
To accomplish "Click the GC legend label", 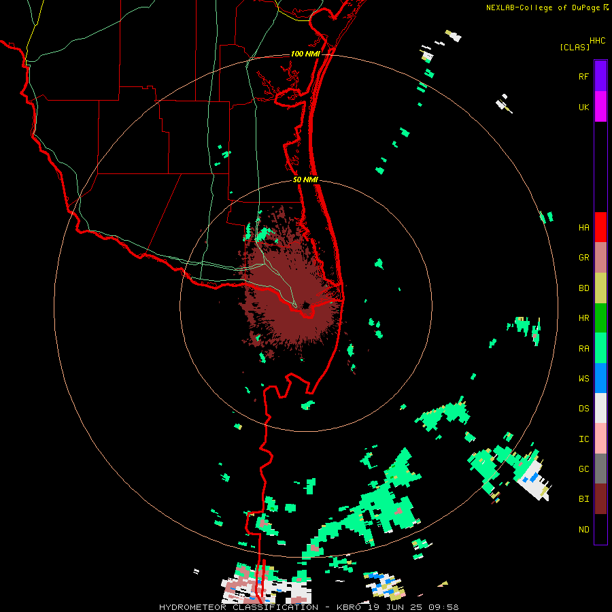I will click(583, 469).
